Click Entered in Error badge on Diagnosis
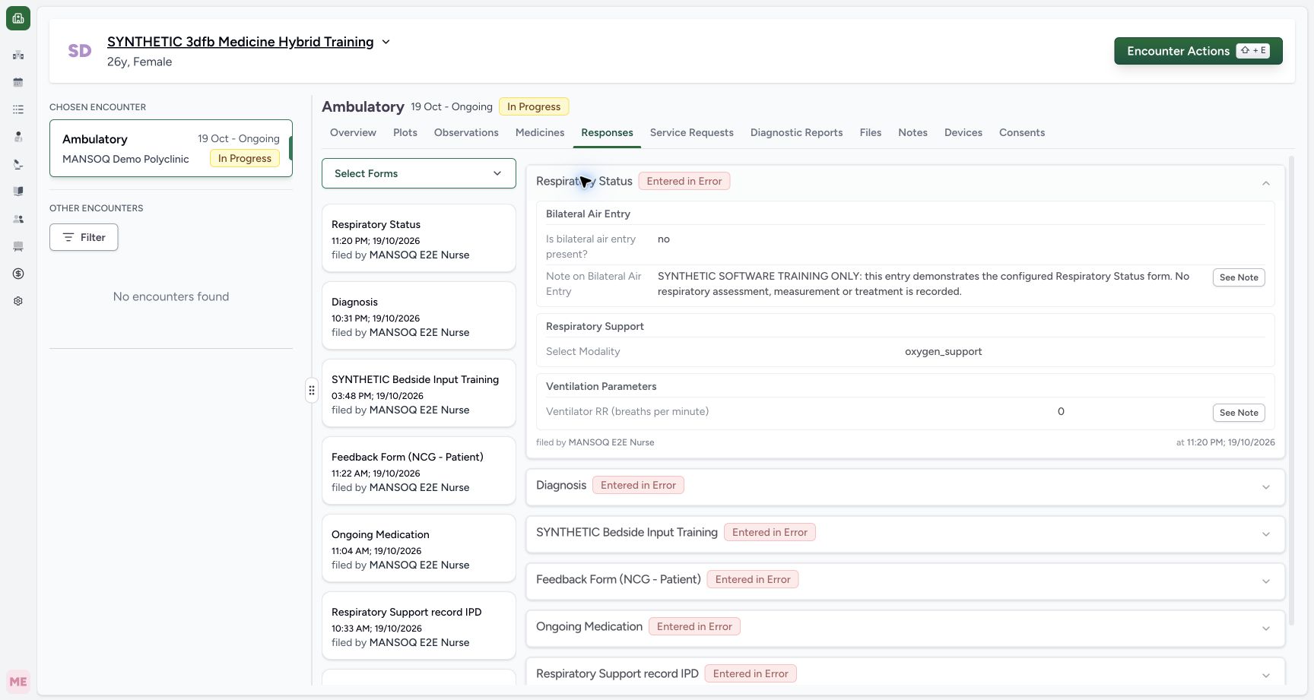1314x700 pixels. tap(638, 485)
